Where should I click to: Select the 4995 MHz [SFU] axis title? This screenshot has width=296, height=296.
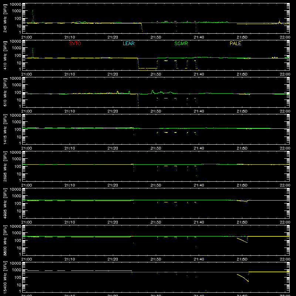click(x=5, y=203)
